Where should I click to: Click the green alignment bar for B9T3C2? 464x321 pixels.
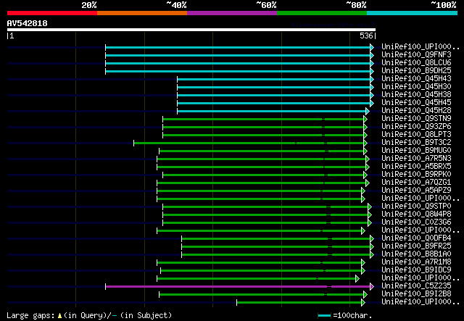pos(250,143)
